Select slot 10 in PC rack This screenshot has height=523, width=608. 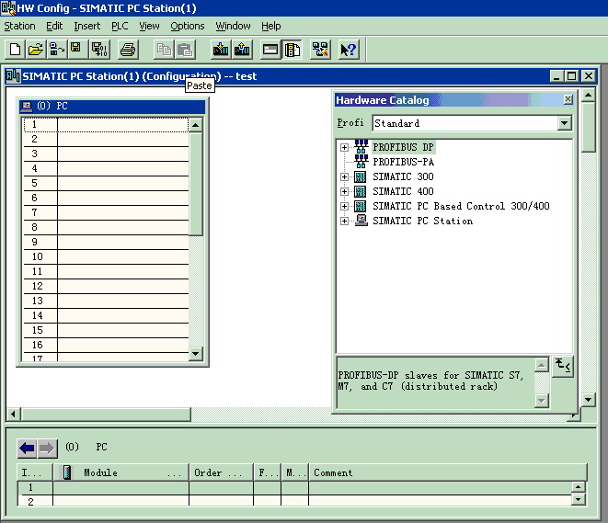(106, 256)
